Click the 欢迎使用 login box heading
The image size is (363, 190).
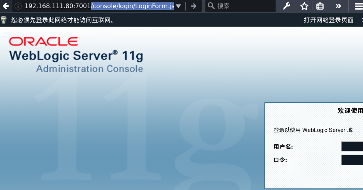350,111
